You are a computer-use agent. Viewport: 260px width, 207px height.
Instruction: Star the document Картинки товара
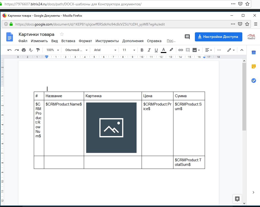click(x=62, y=34)
